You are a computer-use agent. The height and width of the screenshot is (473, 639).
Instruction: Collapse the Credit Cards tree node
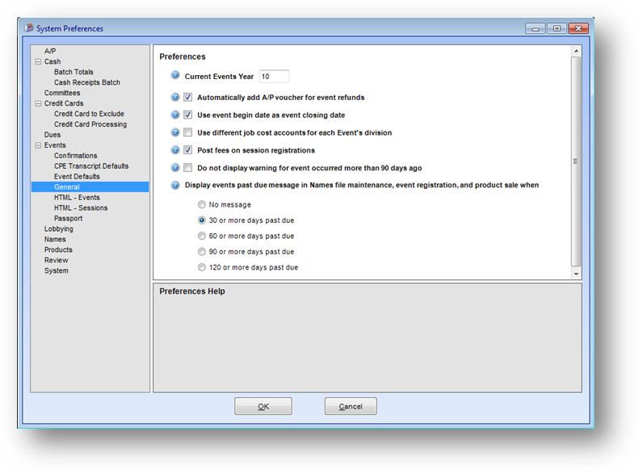38,103
